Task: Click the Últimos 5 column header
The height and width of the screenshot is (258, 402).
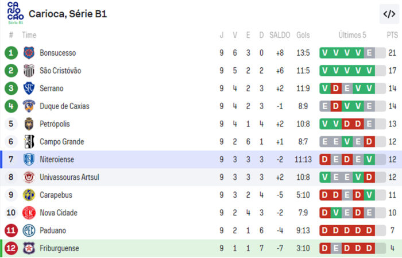Action: pos(352,35)
